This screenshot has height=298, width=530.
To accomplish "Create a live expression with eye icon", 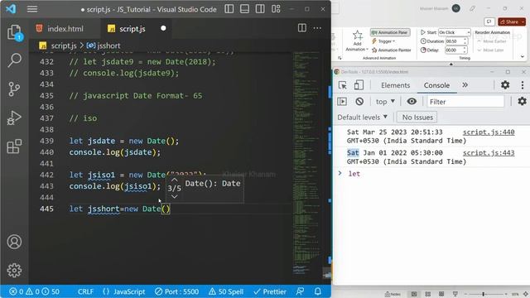I will pos(412,101).
